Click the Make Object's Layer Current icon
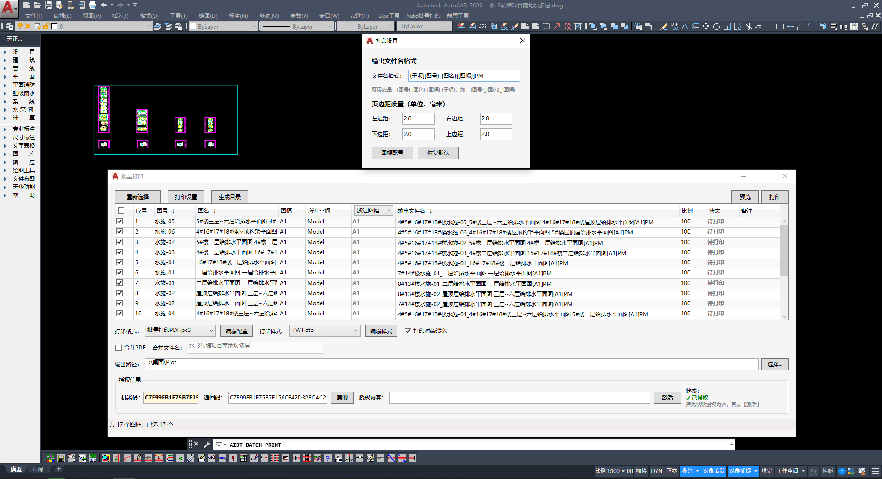 pyautogui.click(x=158, y=26)
